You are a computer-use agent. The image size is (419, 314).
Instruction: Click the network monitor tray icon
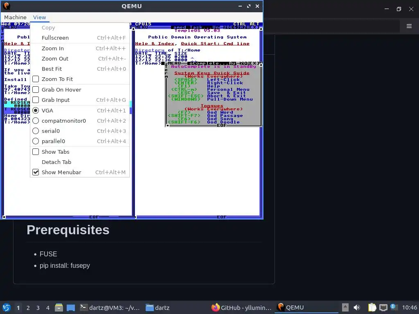(383, 307)
